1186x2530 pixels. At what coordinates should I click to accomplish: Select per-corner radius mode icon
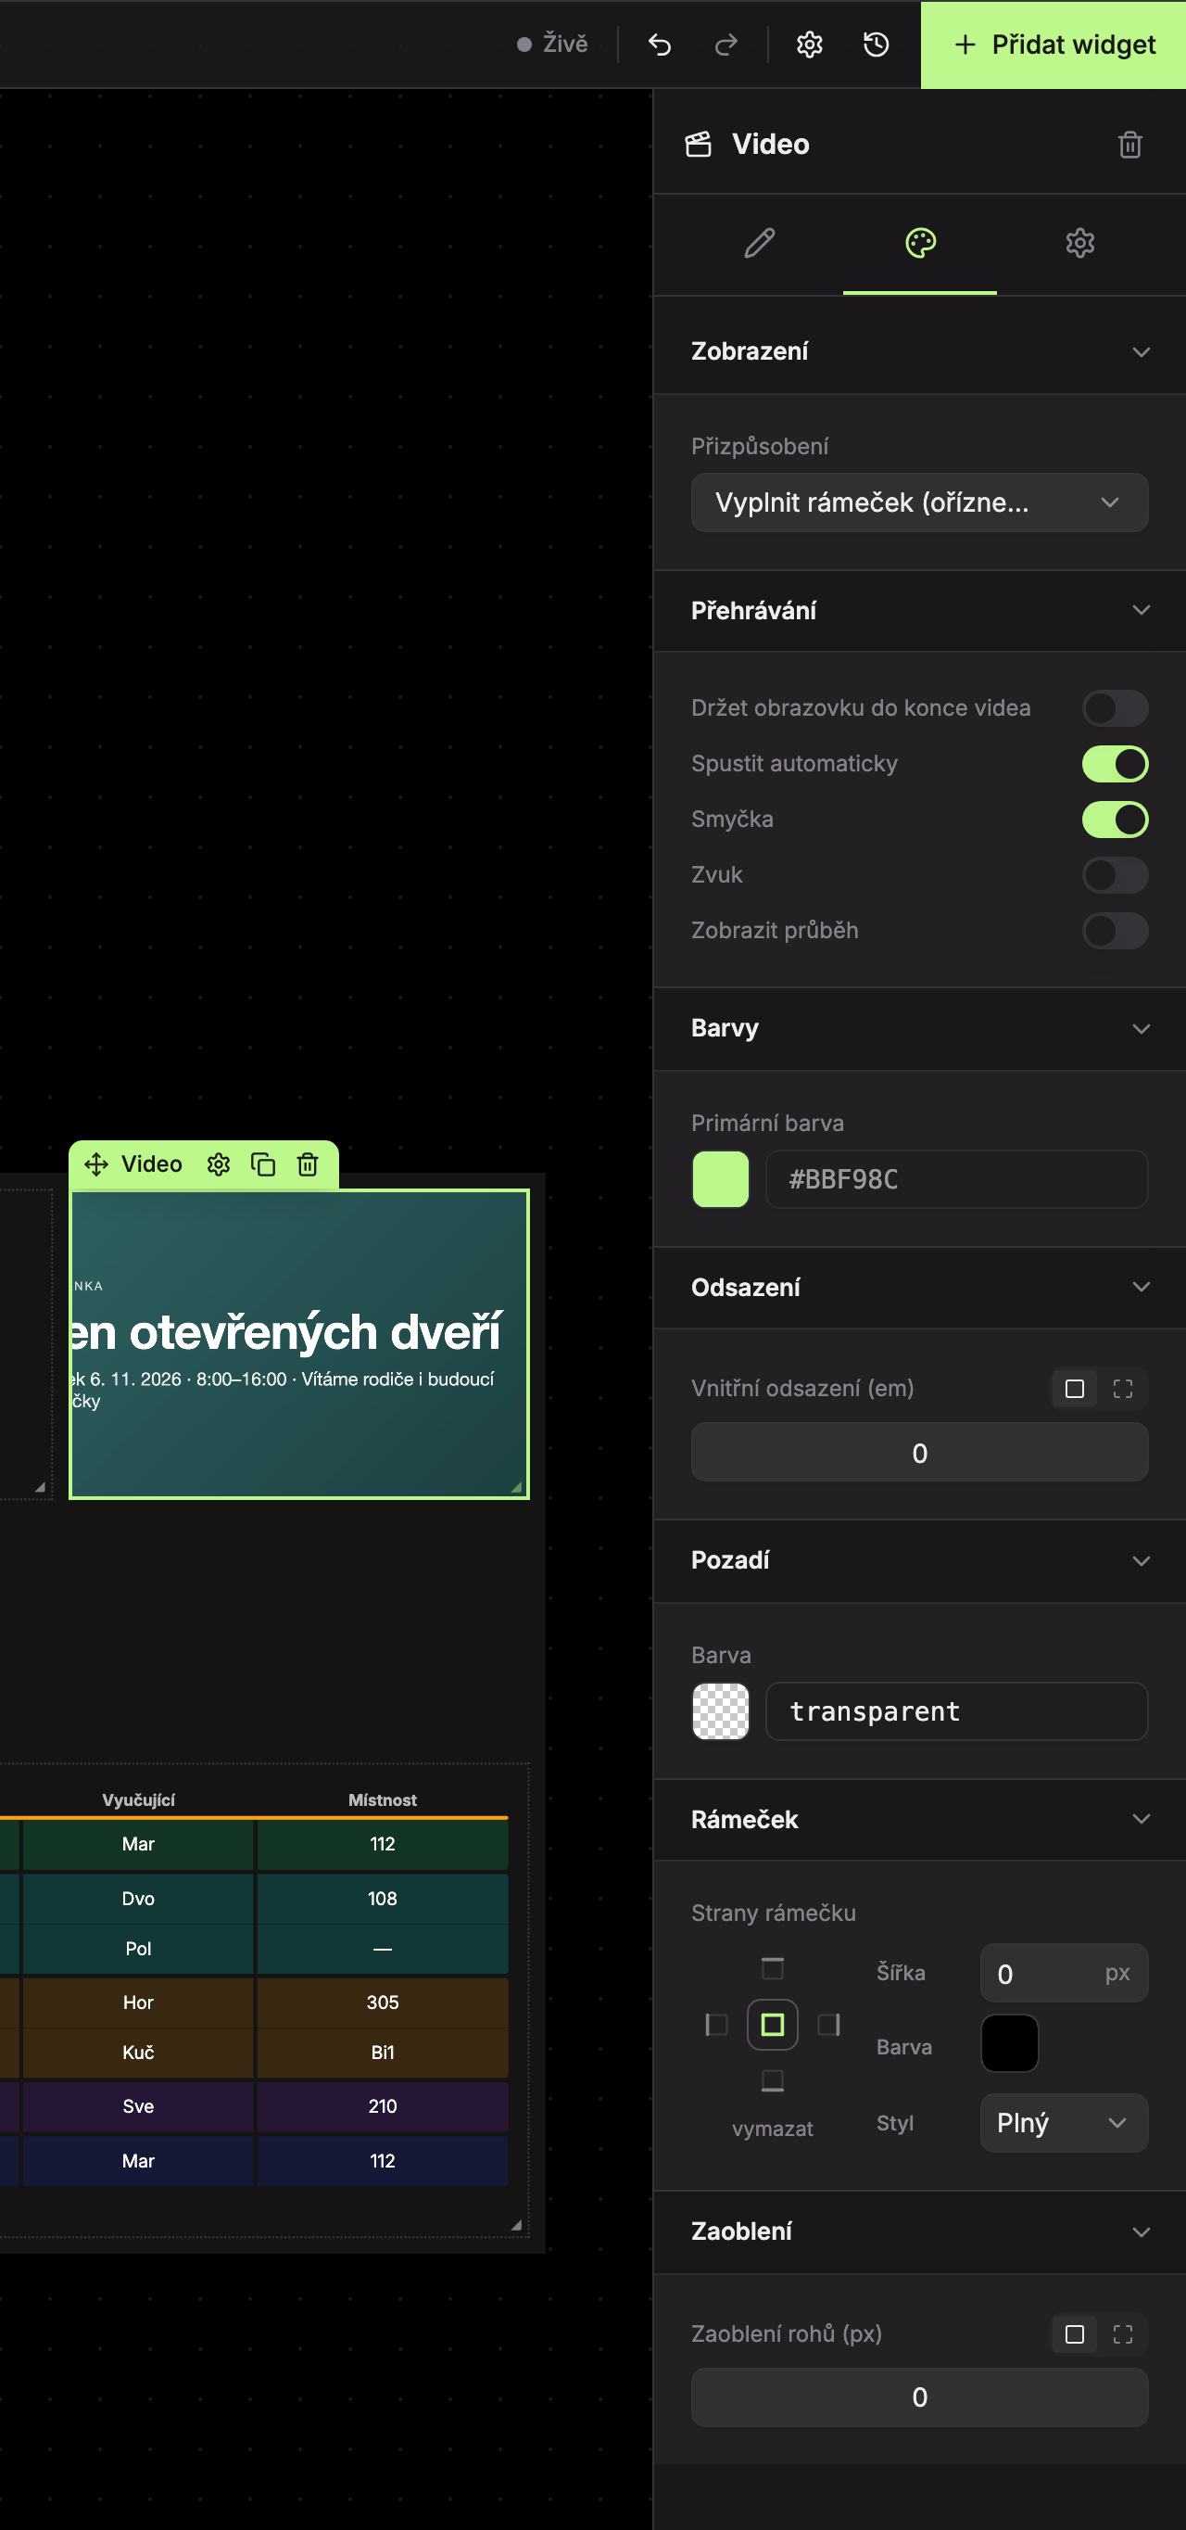point(1123,2333)
